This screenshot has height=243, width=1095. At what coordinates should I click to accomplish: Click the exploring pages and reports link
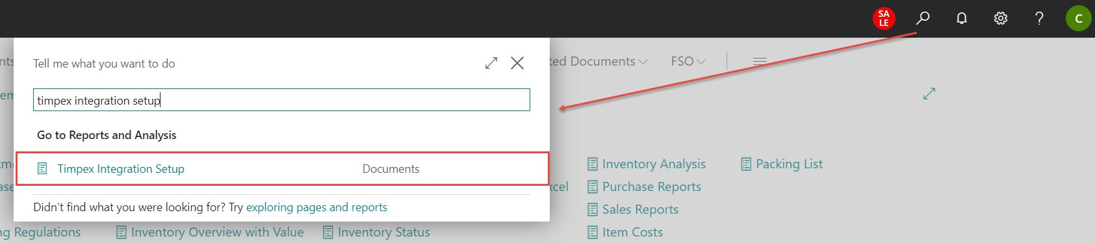click(316, 207)
